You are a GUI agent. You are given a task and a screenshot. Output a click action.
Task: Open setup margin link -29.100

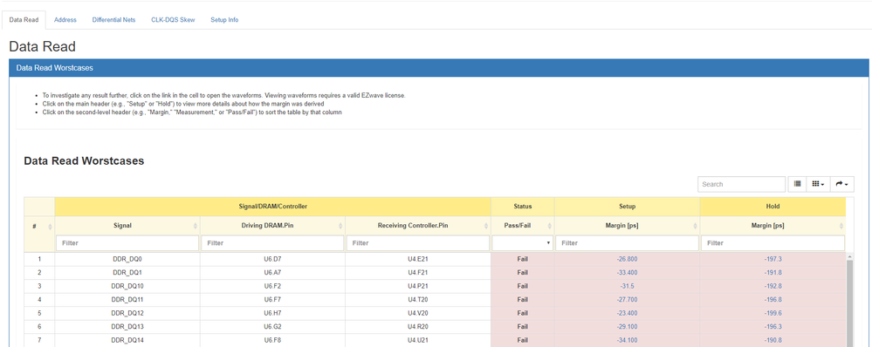pyautogui.click(x=627, y=326)
